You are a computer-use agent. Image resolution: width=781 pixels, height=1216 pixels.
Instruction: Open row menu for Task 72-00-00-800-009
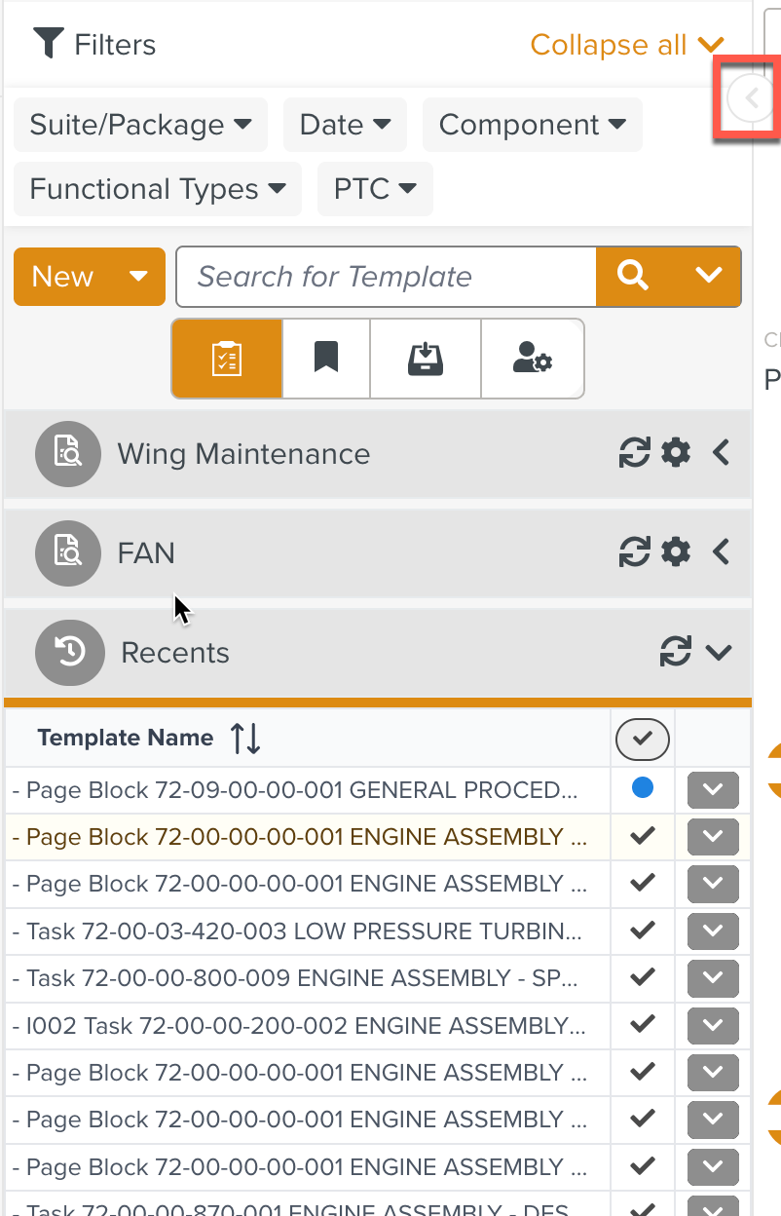tap(713, 978)
